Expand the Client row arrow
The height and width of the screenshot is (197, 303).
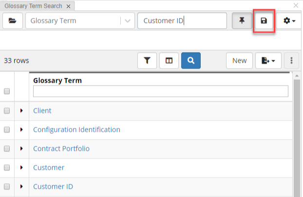pos(21,111)
